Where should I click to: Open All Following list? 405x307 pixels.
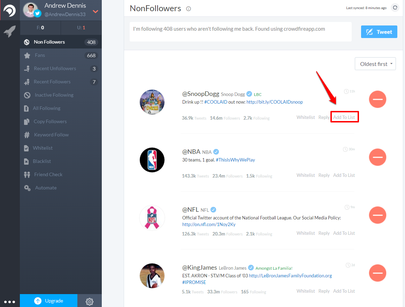coord(61,108)
